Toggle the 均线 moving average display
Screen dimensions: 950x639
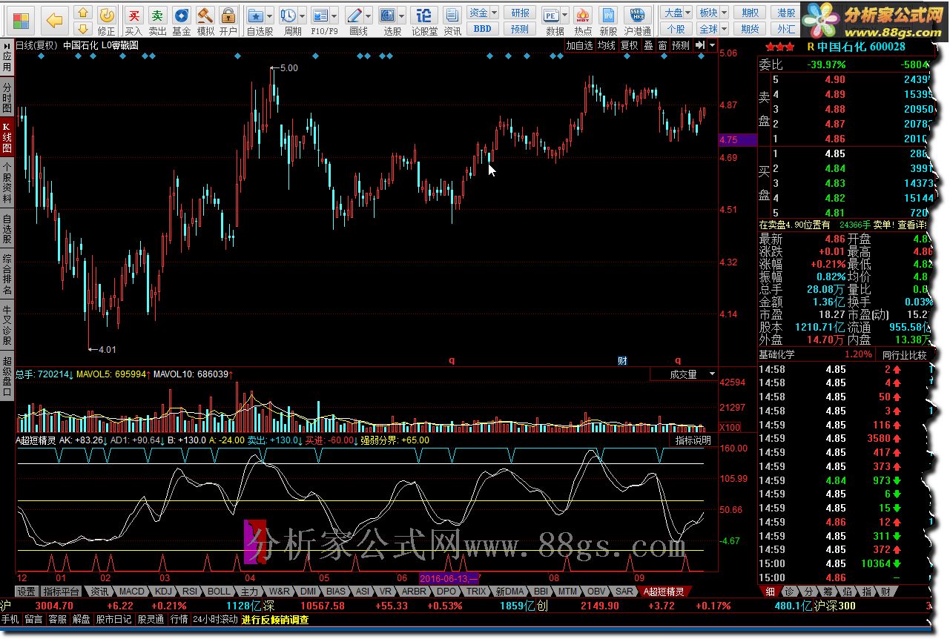pyautogui.click(x=607, y=45)
